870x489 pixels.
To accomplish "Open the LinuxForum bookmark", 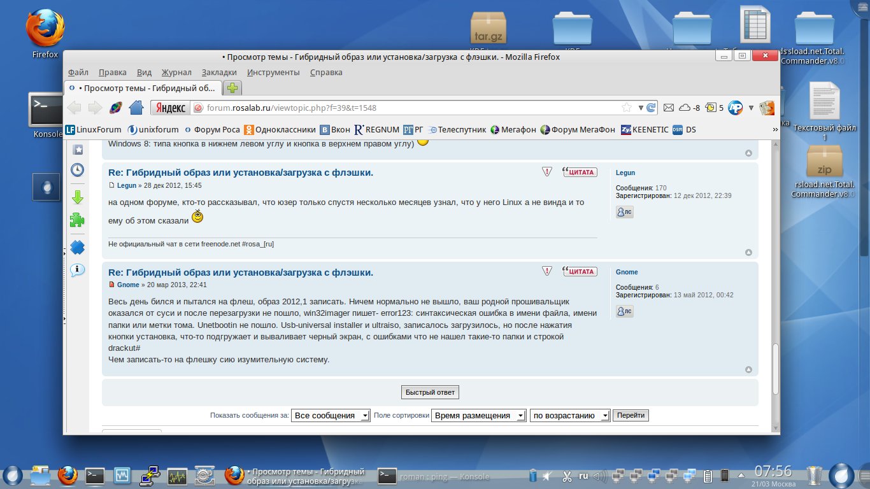I will pyautogui.click(x=93, y=129).
